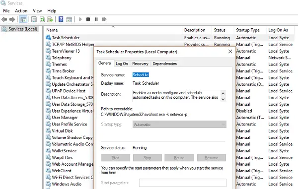Select the WarpJITSvc service row
The image size is (298, 189).
(63, 157)
